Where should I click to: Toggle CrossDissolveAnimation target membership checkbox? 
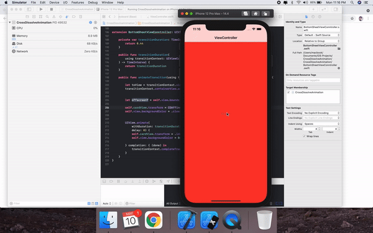pyautogui.click(x=288, y=92)
